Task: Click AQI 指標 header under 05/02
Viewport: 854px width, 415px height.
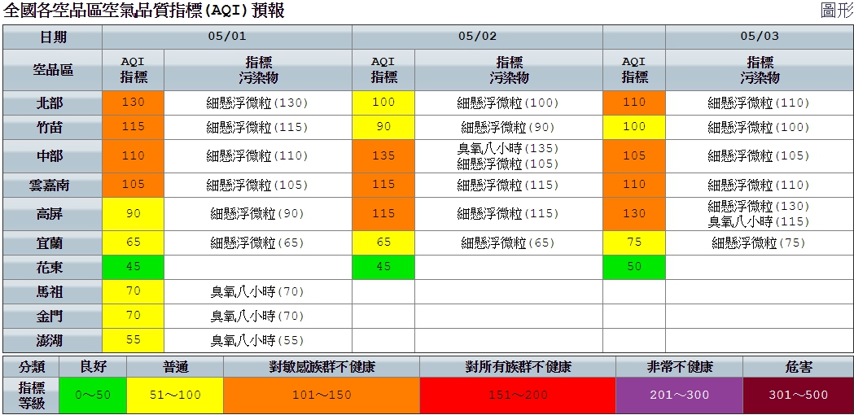Action: click(x=383, y=70)
